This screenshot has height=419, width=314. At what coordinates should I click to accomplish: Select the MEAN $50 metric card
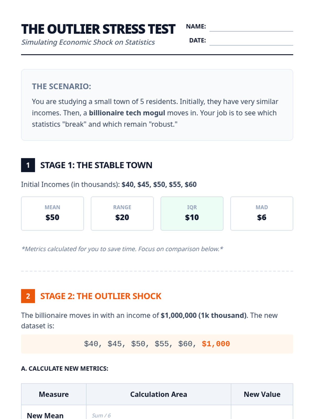(x=52, y=213)
